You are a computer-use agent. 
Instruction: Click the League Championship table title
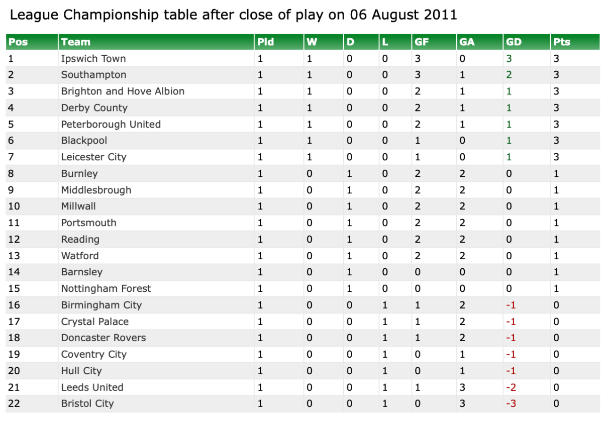(x=234, y=15)
